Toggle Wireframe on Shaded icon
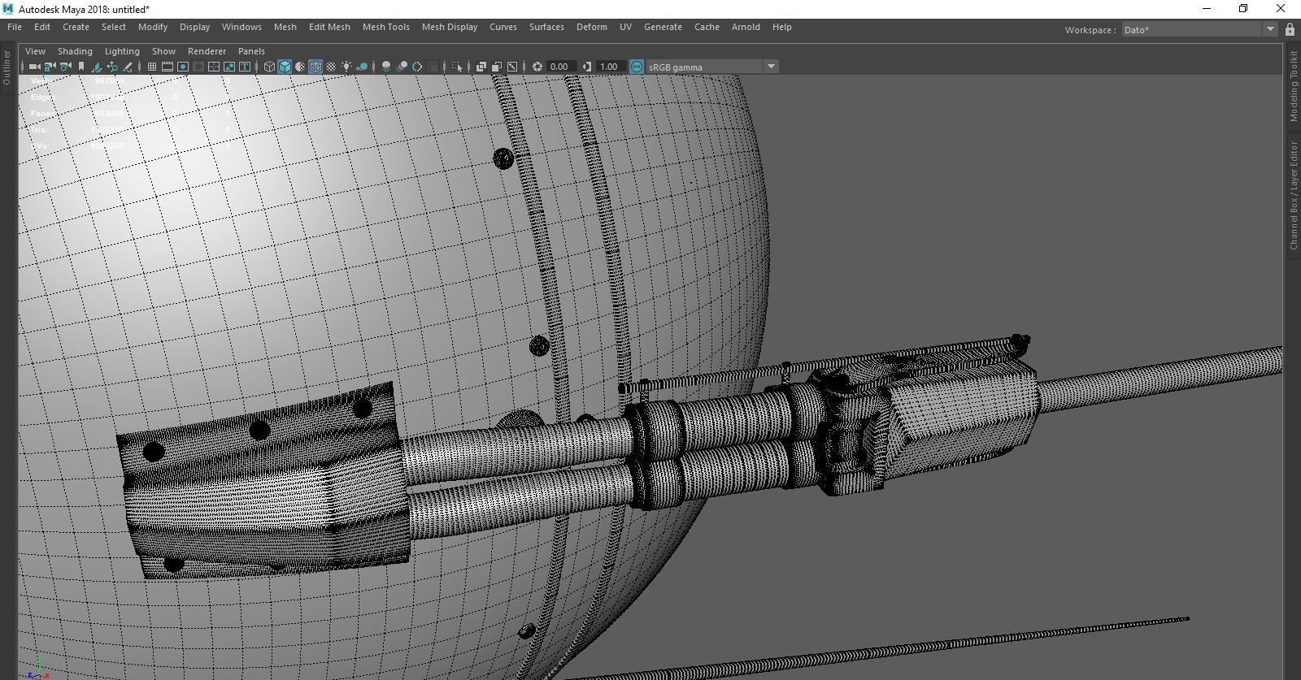Viewport: 1301px width, 680px height. (315, 67)
